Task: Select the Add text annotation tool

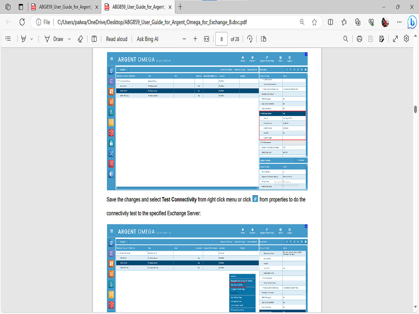Action: coord(94,39)
